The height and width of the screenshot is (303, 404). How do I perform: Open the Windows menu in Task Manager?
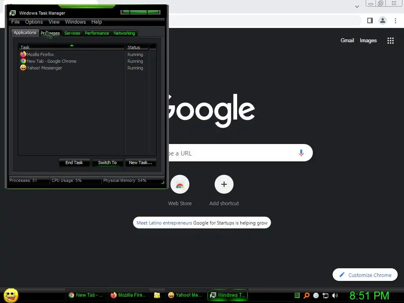(x=75, y=22)
